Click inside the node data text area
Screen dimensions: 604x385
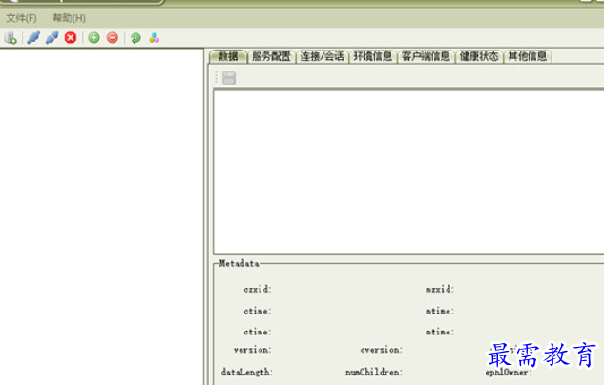pyautogui.click(x=407, y=172)
